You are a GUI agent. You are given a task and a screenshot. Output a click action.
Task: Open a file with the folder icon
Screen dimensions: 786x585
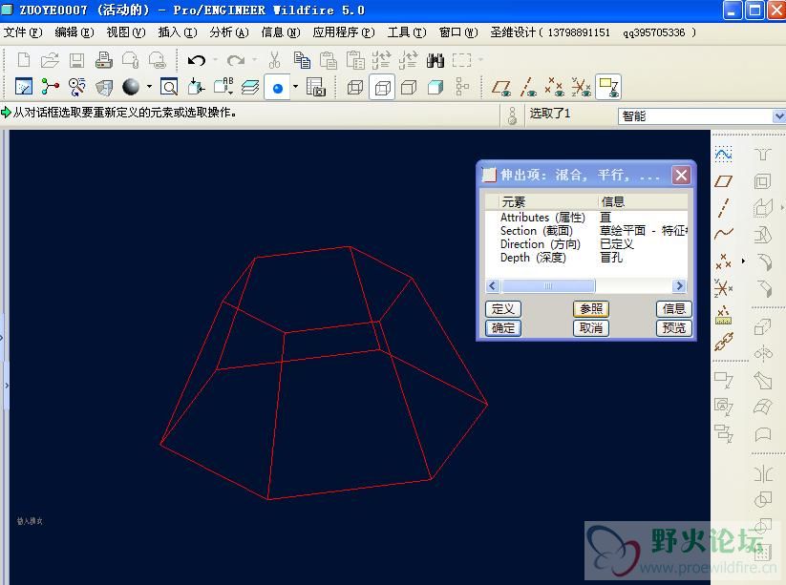50,60
